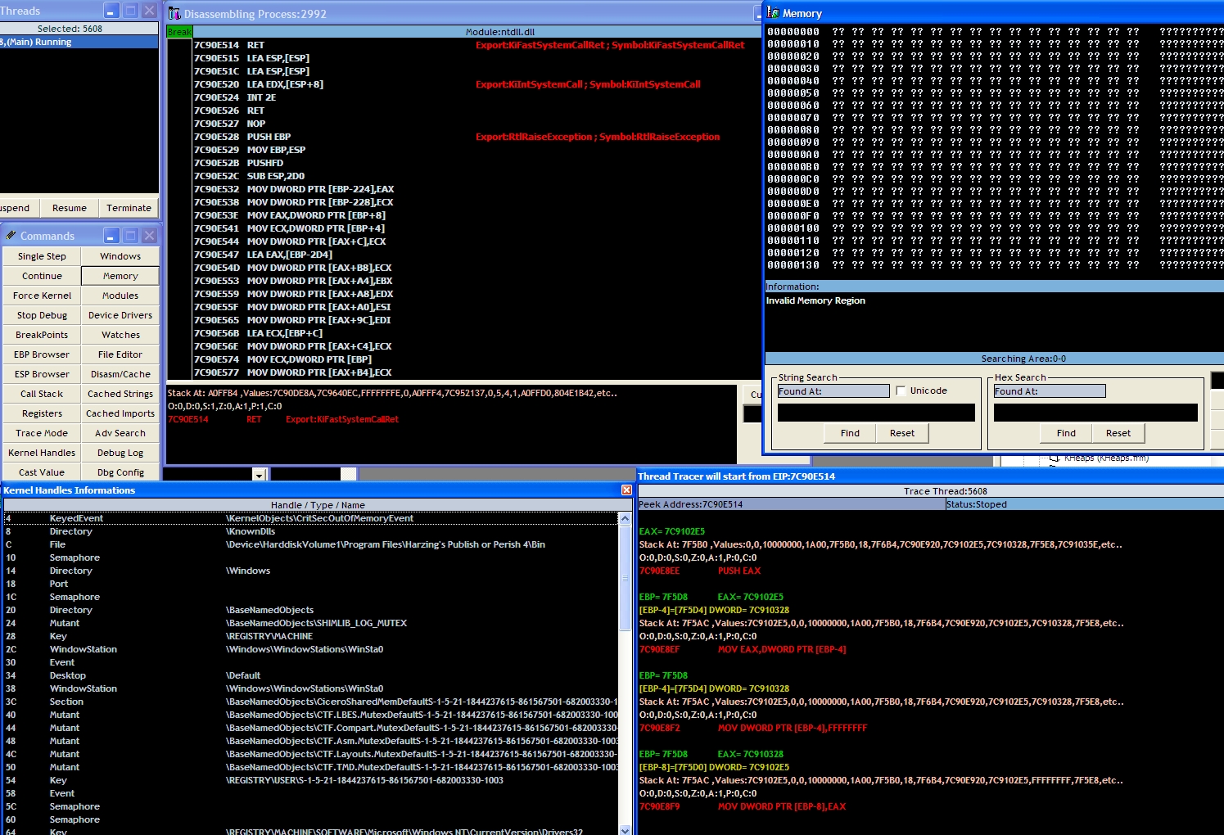Image resolution: width=1224 pixels, height=835 pixels.
Task: Open the Device Drivers list
Action: [120, 315]
